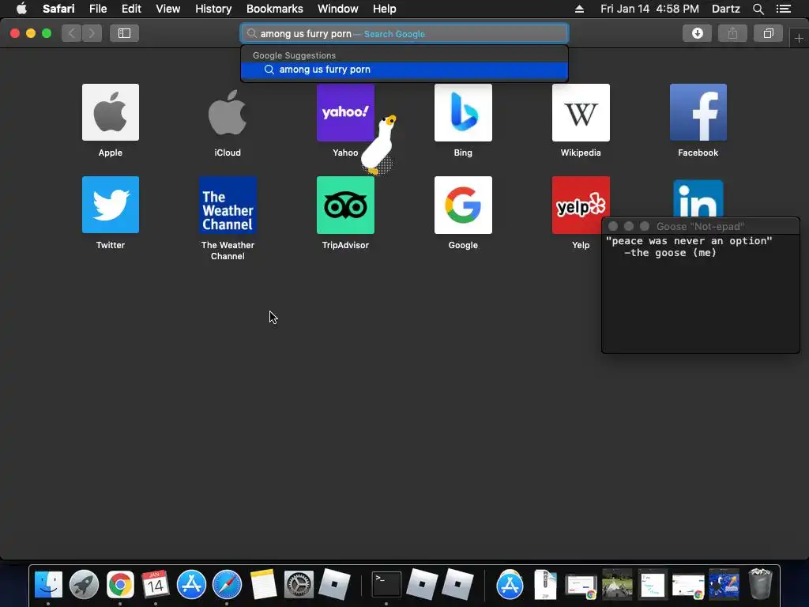Open Finder from the Dock
Viewport: 809px width, 607px height.
click(x=48, y=584)
